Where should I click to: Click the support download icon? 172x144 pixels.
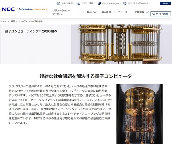point(79,3)
